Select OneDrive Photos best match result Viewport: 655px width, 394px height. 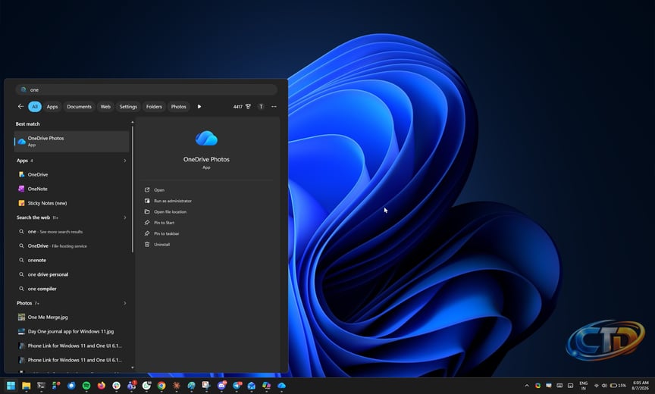[x=71, y=141]
